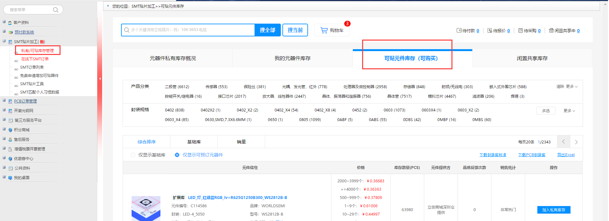Click the 闲置共享中 idle sharing icon
This screenshot has width=609, height=221.
point(551,31)
